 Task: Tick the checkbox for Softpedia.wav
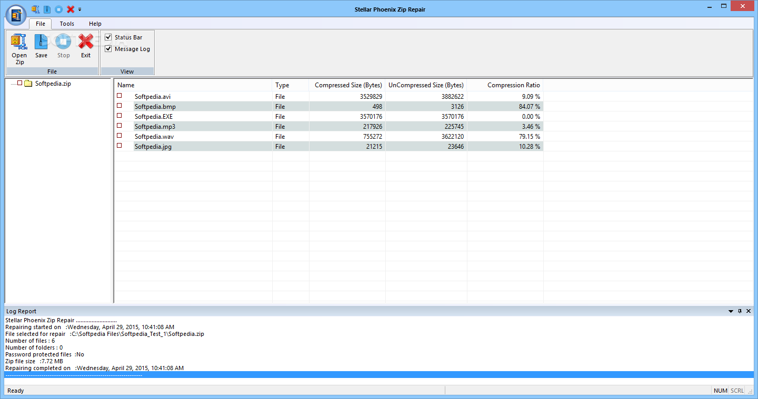[x=119, y=136]
